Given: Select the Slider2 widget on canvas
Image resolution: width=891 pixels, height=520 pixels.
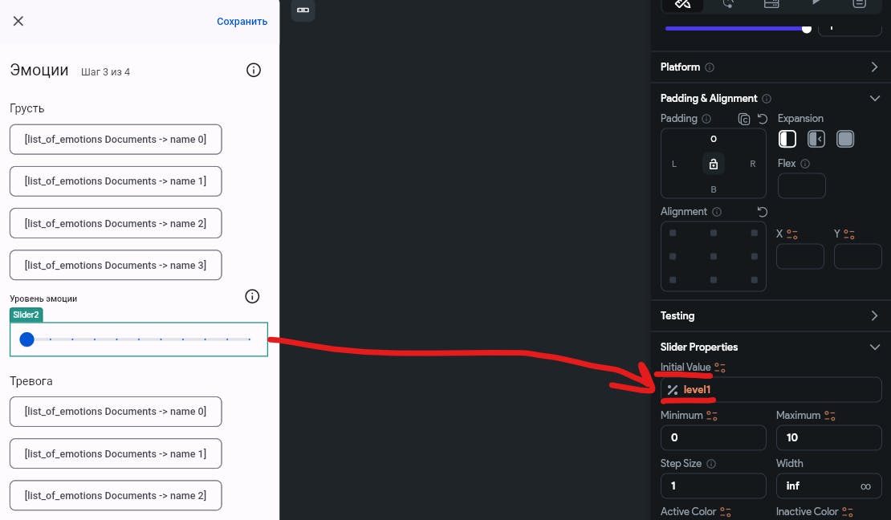Looking at the screenshot, I should [138, 339].
